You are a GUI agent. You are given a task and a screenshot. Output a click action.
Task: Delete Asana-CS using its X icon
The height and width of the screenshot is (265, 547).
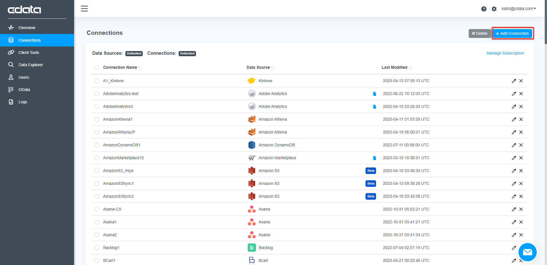click(x=521, y=209)
